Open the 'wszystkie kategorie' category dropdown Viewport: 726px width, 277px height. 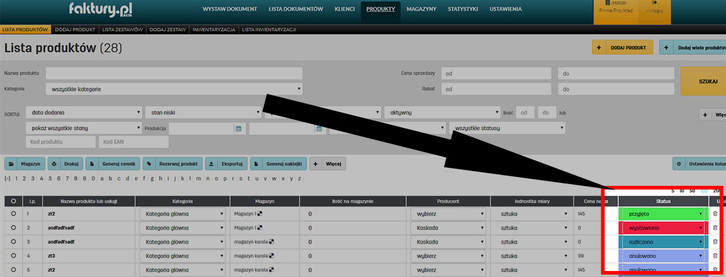click(x=174, y=89)
